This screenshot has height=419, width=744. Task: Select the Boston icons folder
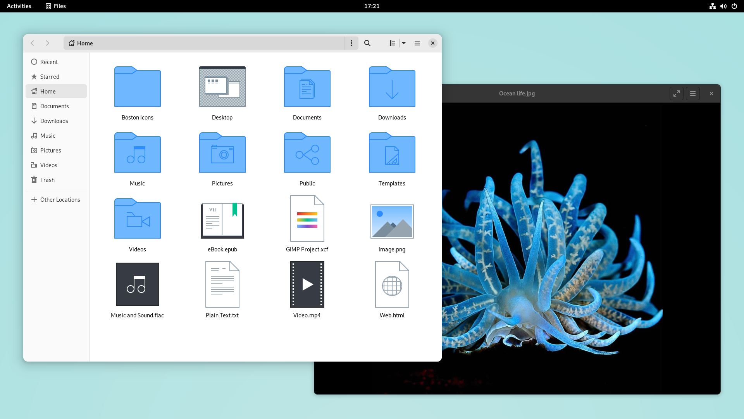click(x=138, y=87)
